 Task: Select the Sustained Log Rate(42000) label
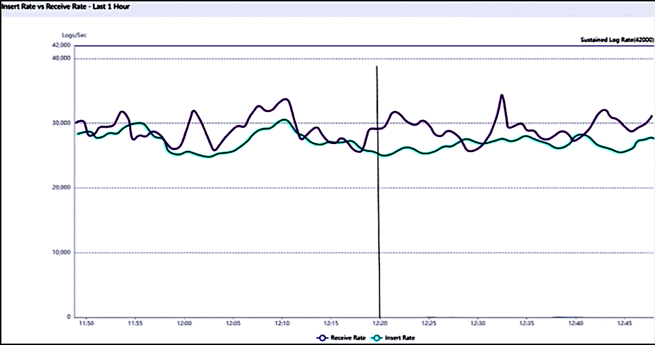pos(617,40)
